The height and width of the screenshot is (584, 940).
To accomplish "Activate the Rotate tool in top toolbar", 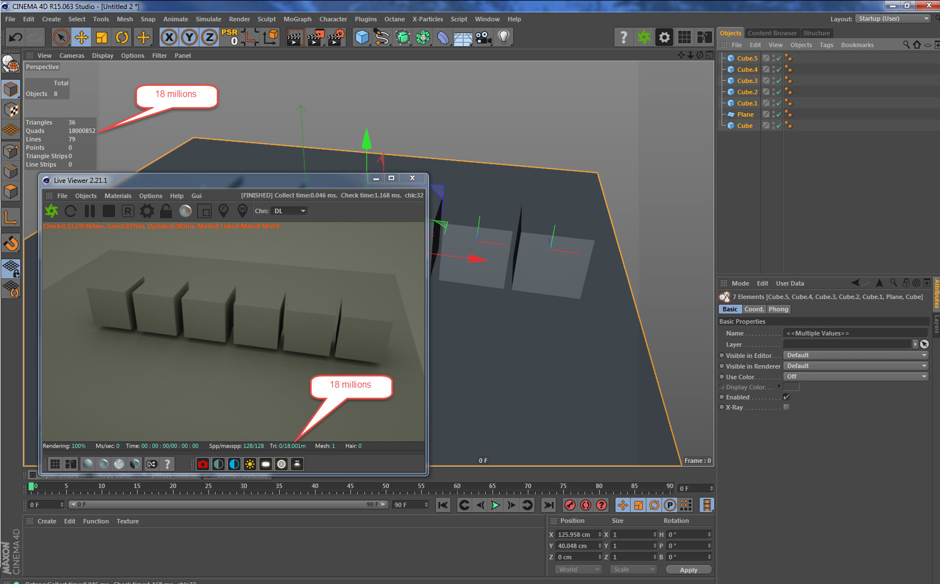I will tap(122, 38).
